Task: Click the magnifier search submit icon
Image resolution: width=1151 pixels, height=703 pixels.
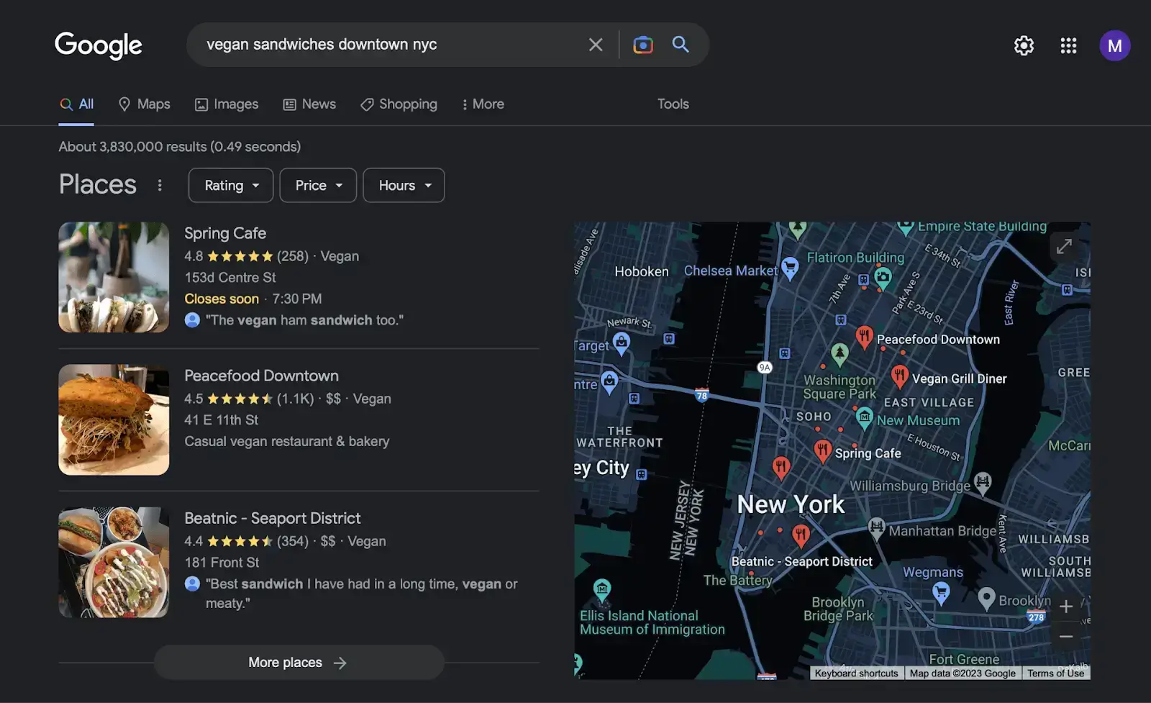Action: (x=681, y=45)
